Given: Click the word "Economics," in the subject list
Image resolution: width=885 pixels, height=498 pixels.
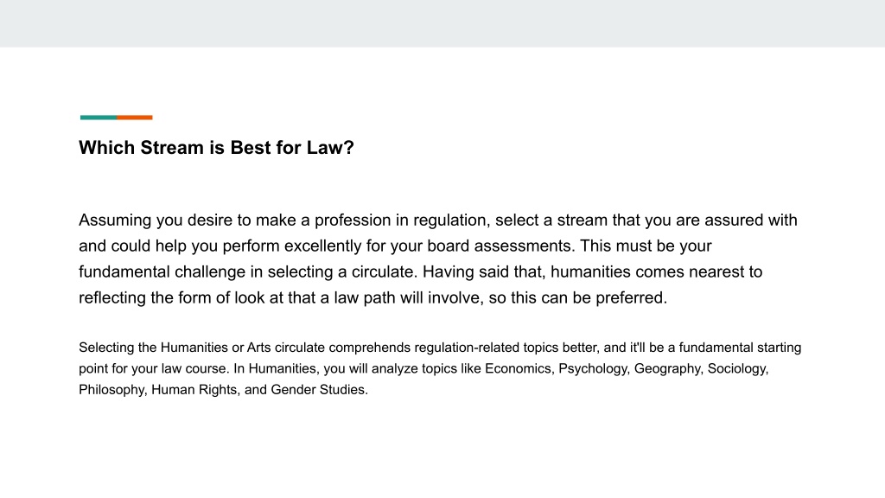Looking at the screenshot, I should coord(519,368).
